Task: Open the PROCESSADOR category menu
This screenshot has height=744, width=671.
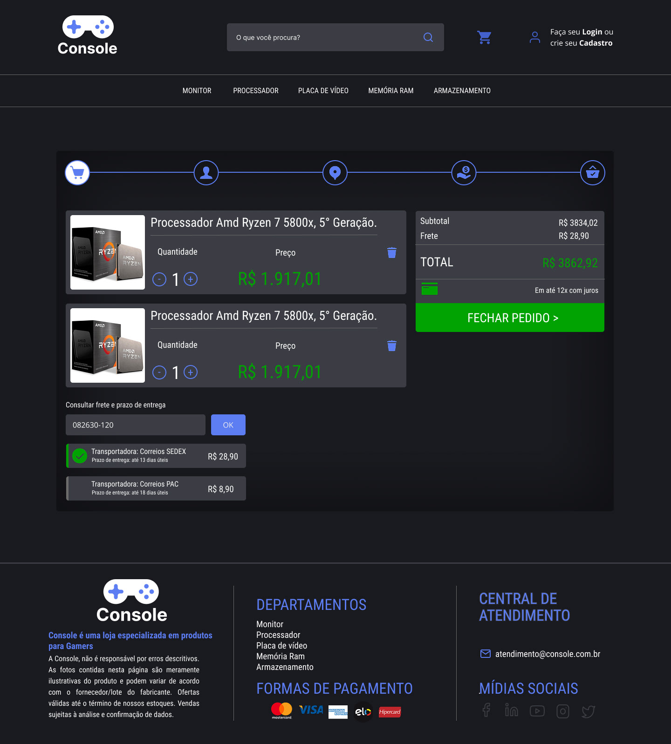Action: coord(256,91)
